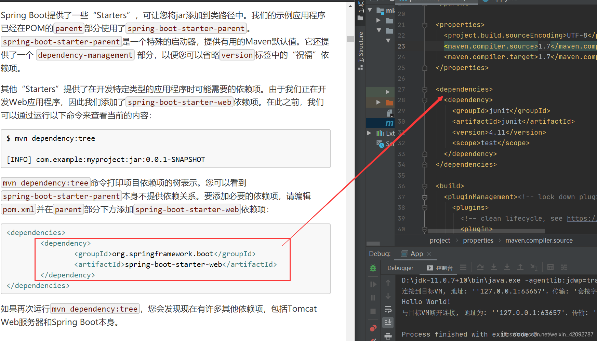
Task: Click 'spring-boot-starter-web' artifactId in code sample
Action: pyautogui.click(x=173, y=264)
